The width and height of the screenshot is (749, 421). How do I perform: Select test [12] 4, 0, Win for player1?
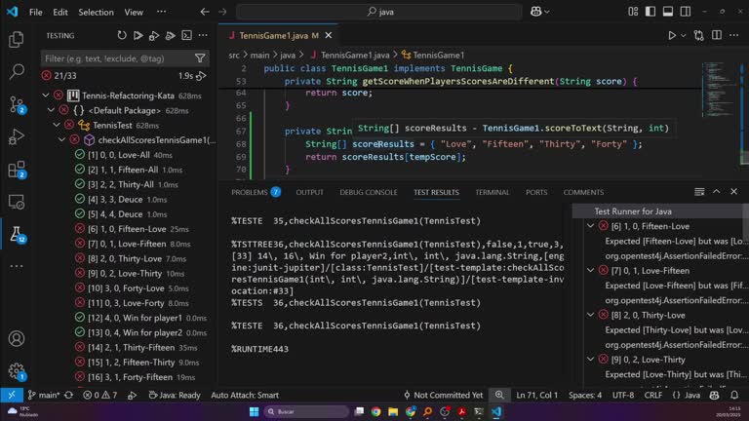pos(135,318)
